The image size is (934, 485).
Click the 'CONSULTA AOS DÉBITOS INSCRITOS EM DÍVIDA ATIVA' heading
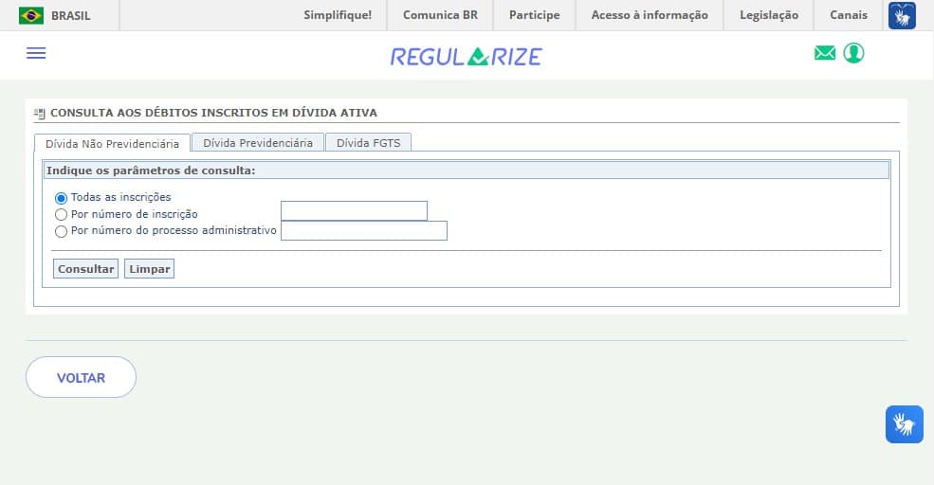click(x=214, y=113)
